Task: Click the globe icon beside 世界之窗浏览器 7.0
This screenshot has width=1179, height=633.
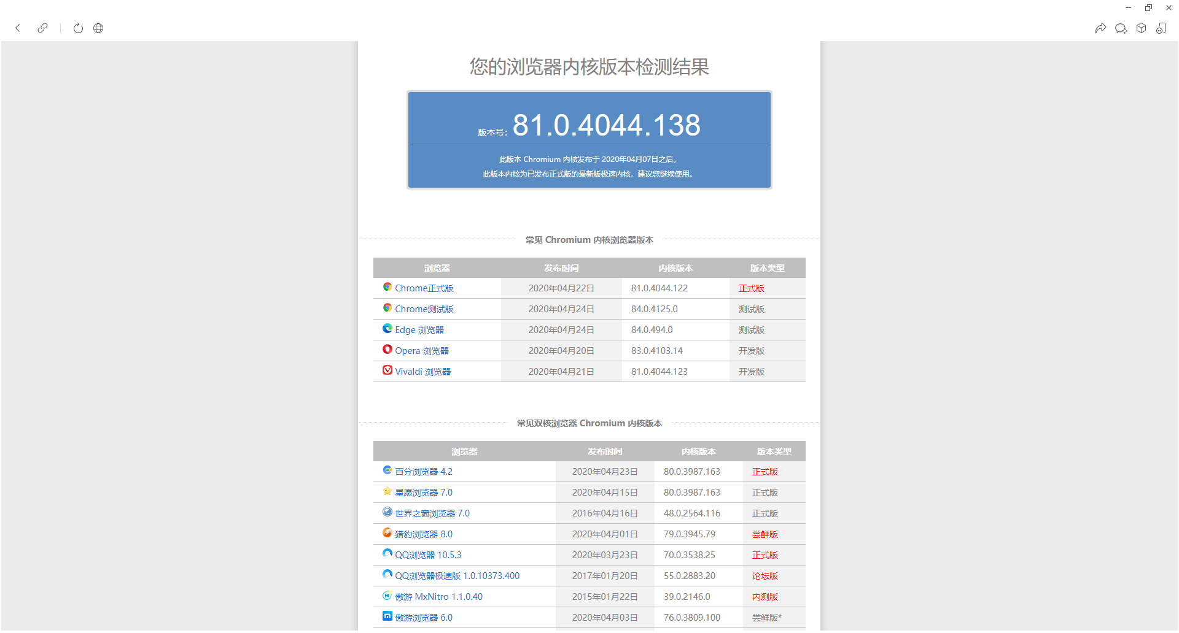Action: pos(387,512)
